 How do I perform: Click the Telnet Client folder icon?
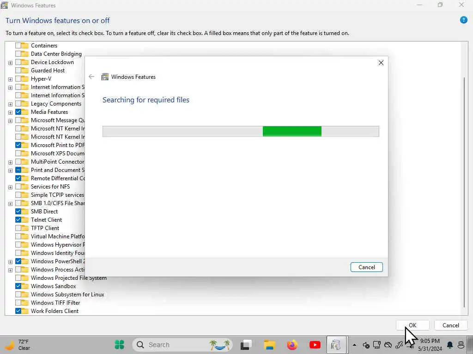tap(25, 220)
